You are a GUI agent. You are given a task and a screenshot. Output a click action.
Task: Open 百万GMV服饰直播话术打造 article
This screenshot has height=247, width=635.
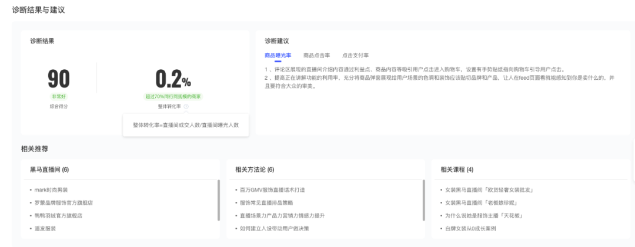coord(272,190)
